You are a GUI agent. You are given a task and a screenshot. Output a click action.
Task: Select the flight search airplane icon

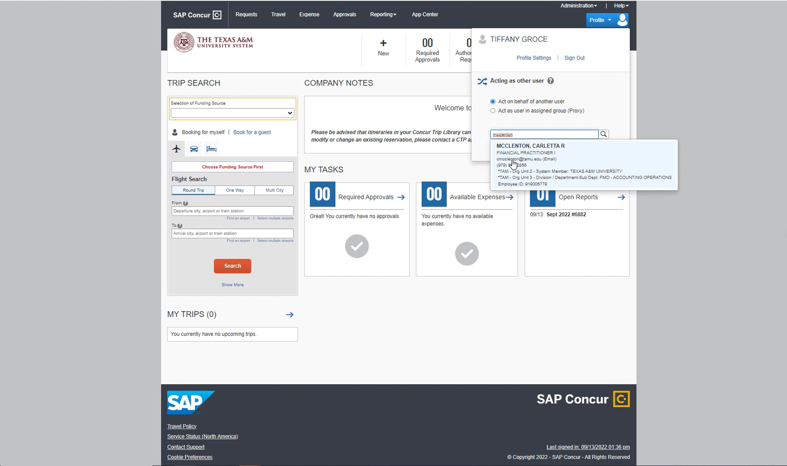pos(176,149)
